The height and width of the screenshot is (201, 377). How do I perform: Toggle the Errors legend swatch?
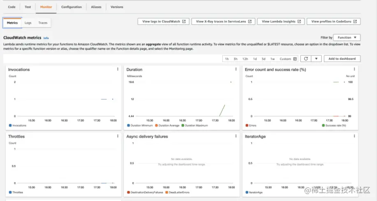[247, 125]
